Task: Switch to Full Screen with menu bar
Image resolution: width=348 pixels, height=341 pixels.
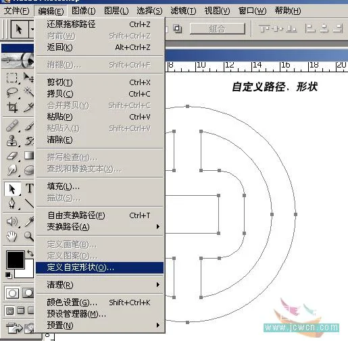Action: (20, 311)
